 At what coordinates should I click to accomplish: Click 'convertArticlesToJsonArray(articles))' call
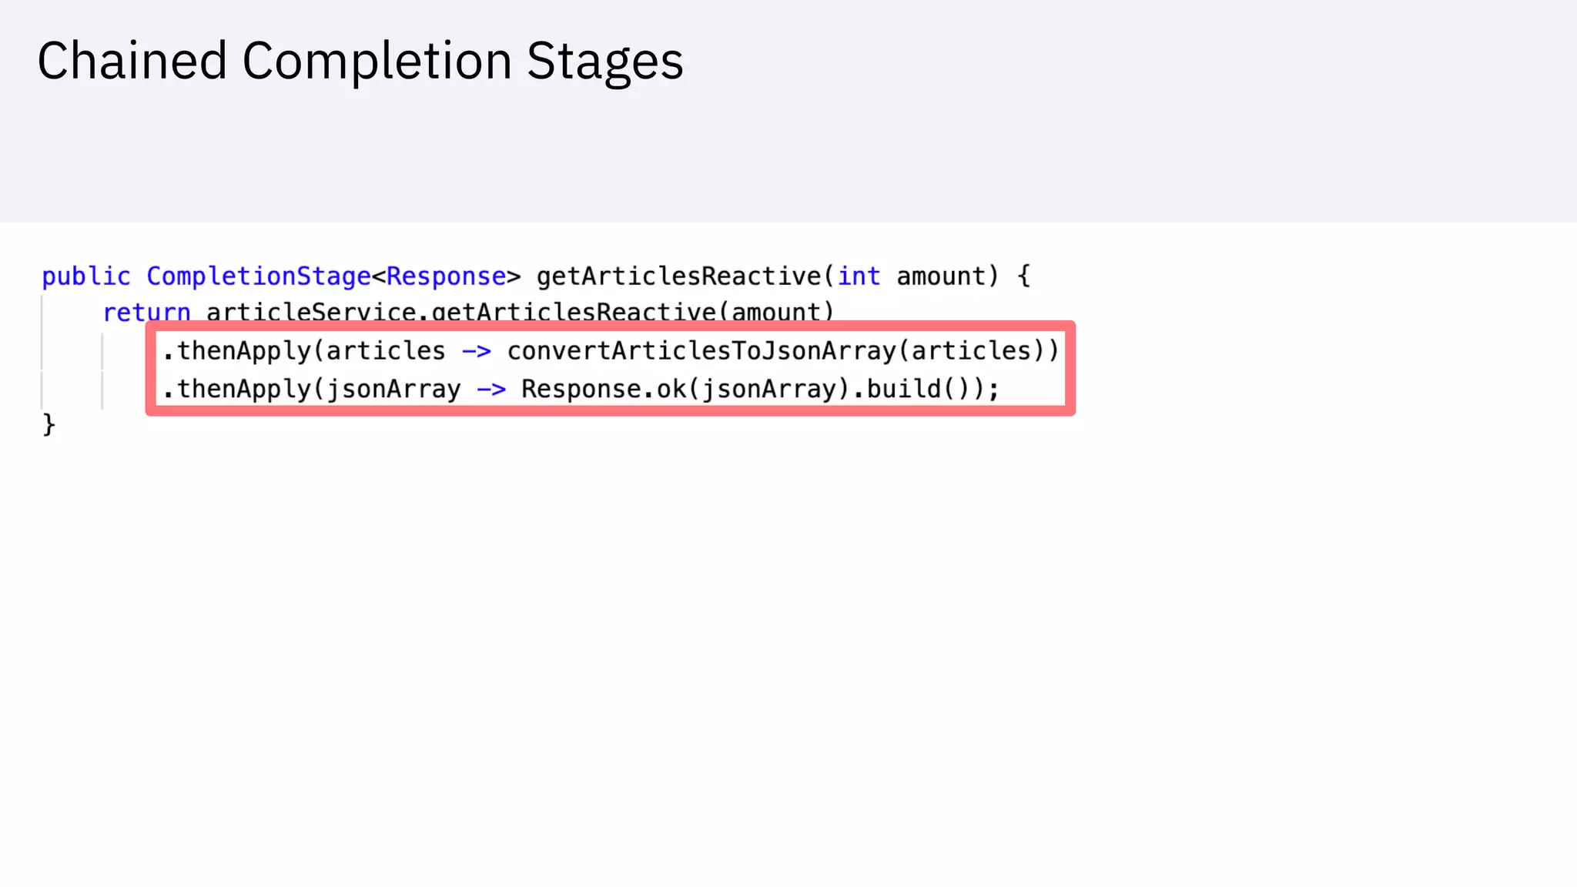point(783,351)
